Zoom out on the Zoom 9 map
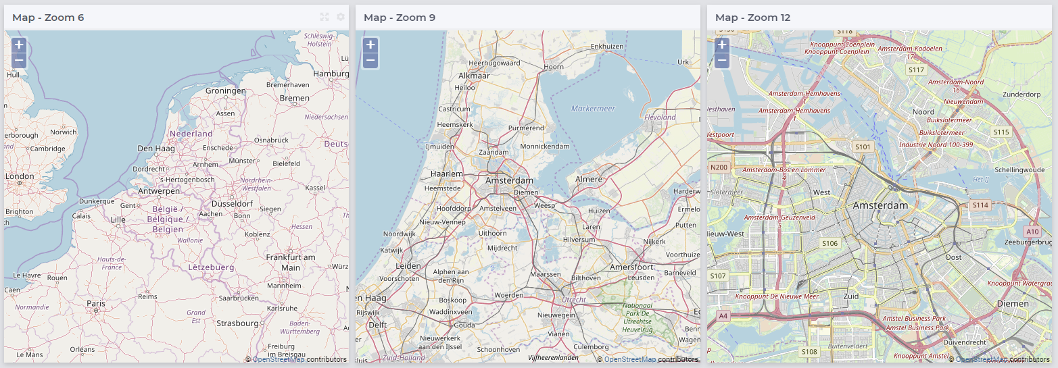The image size is (1058, 368). click(x=370, y=61)
